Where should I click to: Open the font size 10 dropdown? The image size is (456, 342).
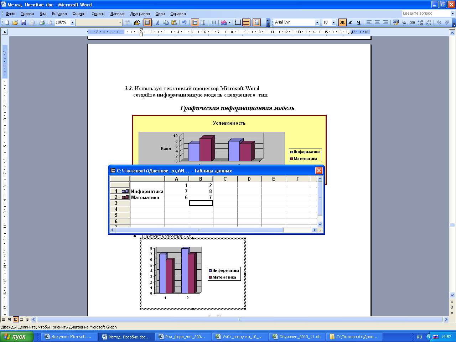click(333, 22)
